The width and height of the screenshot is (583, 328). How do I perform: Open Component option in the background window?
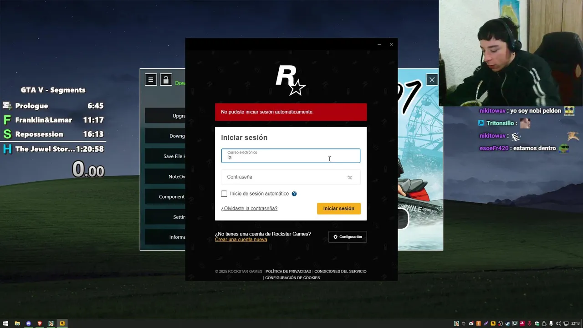[x=165, y=197]
